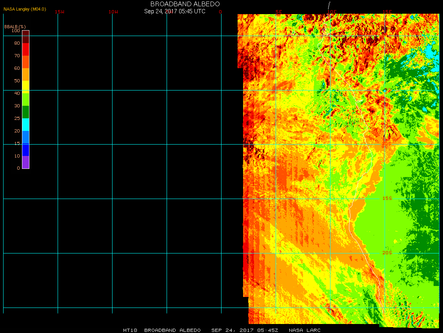
Task: Click the orange 50-60% legend band
Action: [x=25, y=74]
